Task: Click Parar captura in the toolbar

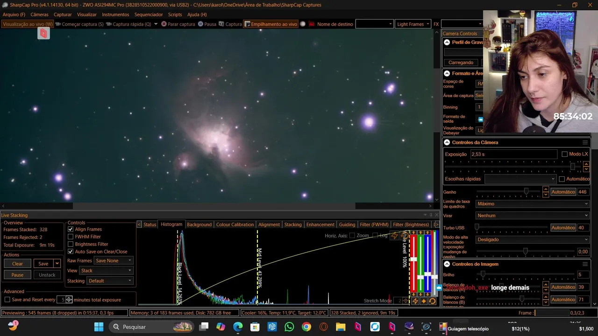Action: (178, 24)
